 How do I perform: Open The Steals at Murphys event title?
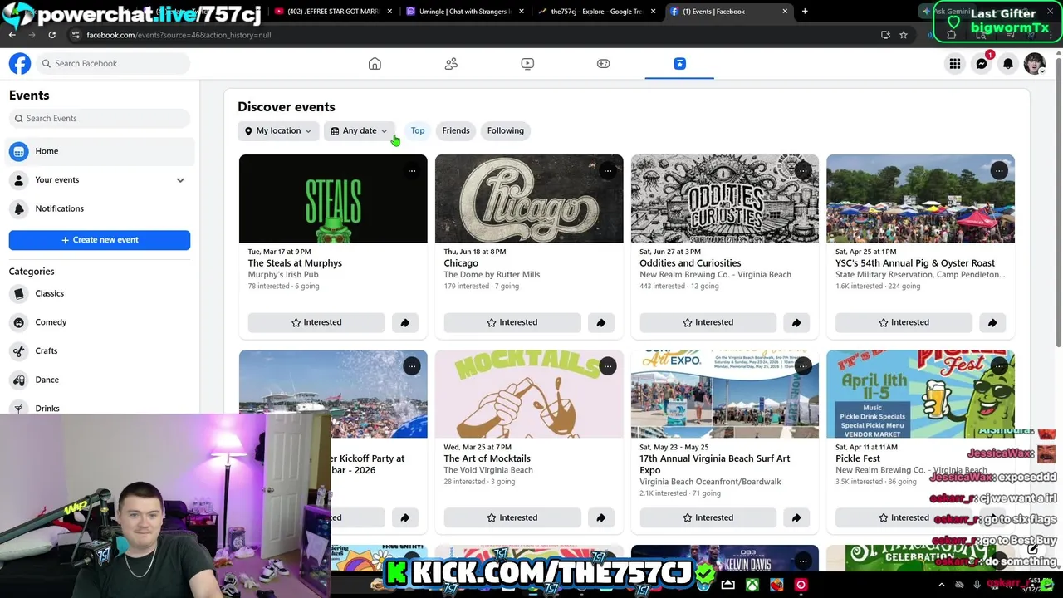[295, 263]
